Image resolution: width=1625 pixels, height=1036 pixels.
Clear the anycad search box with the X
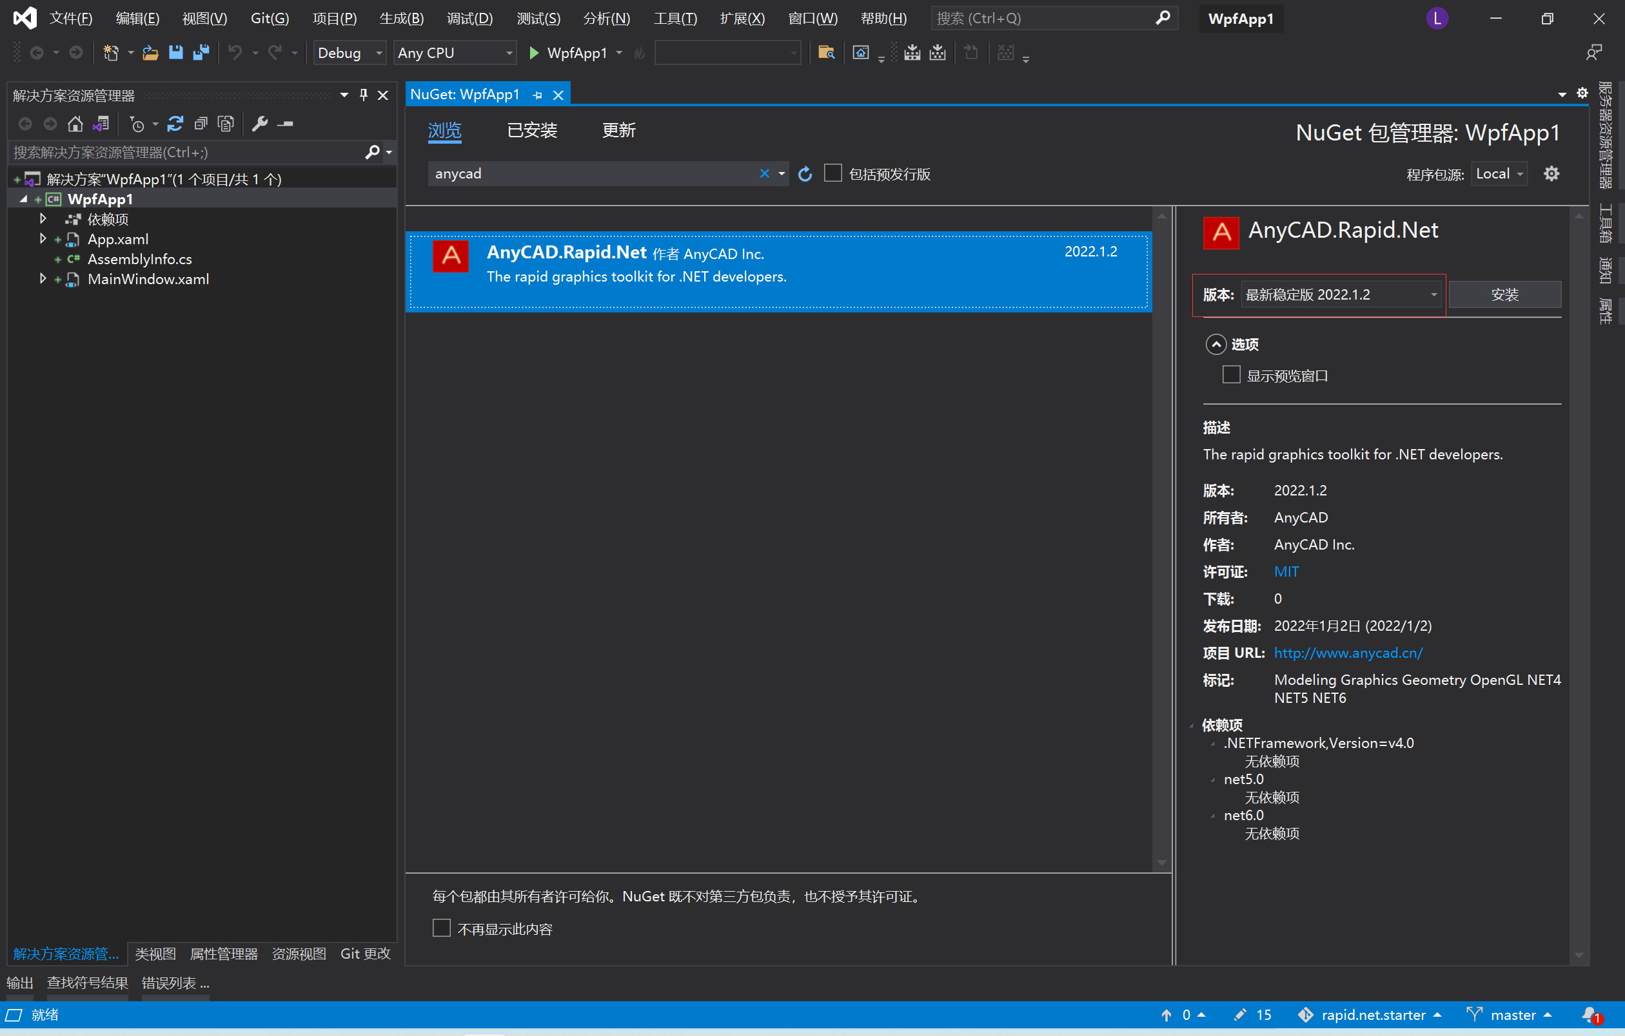click(x=764, y=173)
